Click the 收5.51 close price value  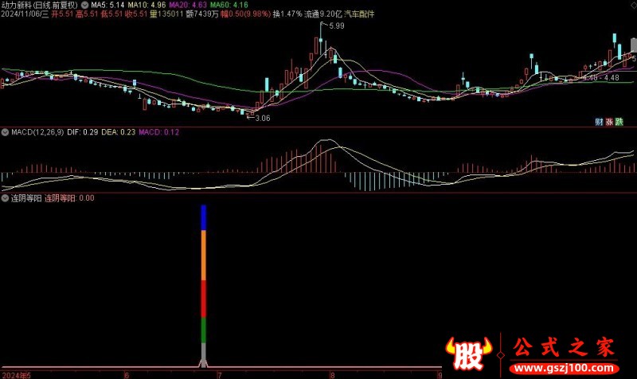pyautogui.click(x=136, y=14)
